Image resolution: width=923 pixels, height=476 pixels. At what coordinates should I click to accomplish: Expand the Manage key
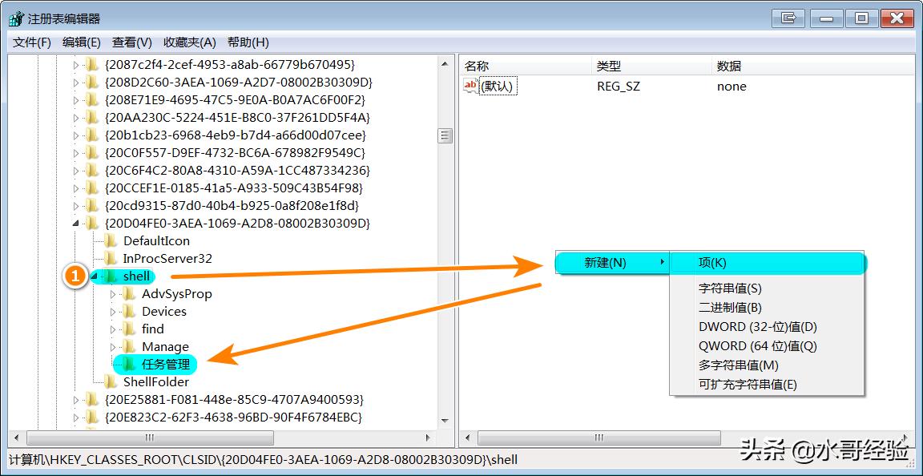point(113,347)
